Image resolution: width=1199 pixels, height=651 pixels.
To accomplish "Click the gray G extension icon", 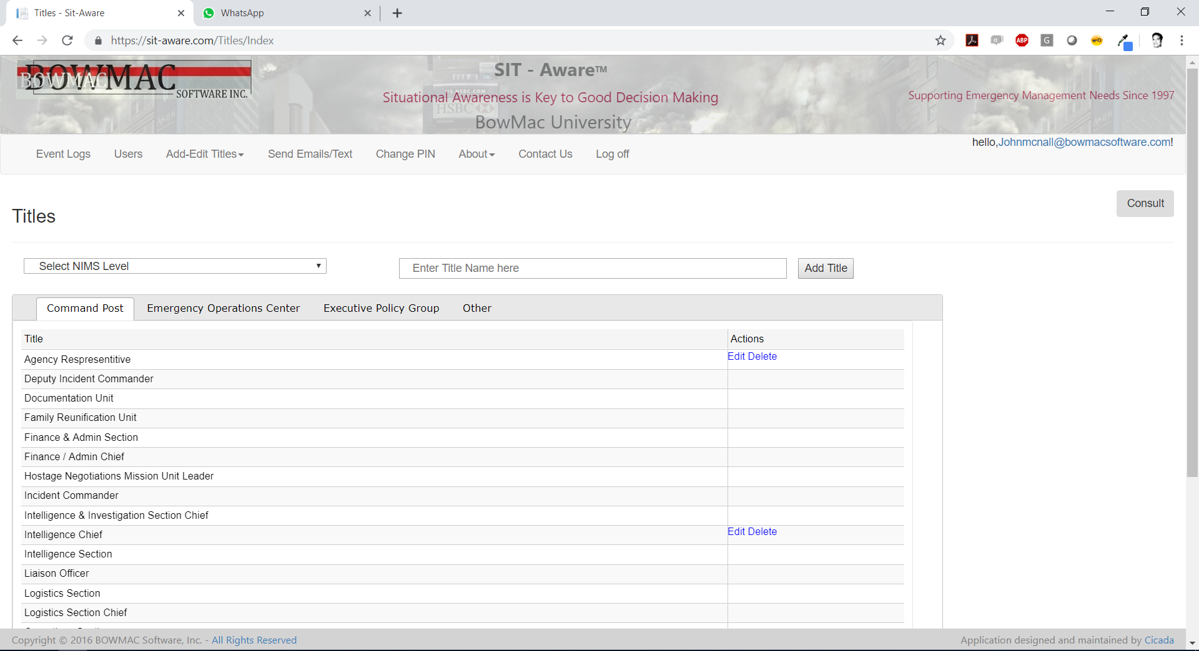I will click(1047, 41).
